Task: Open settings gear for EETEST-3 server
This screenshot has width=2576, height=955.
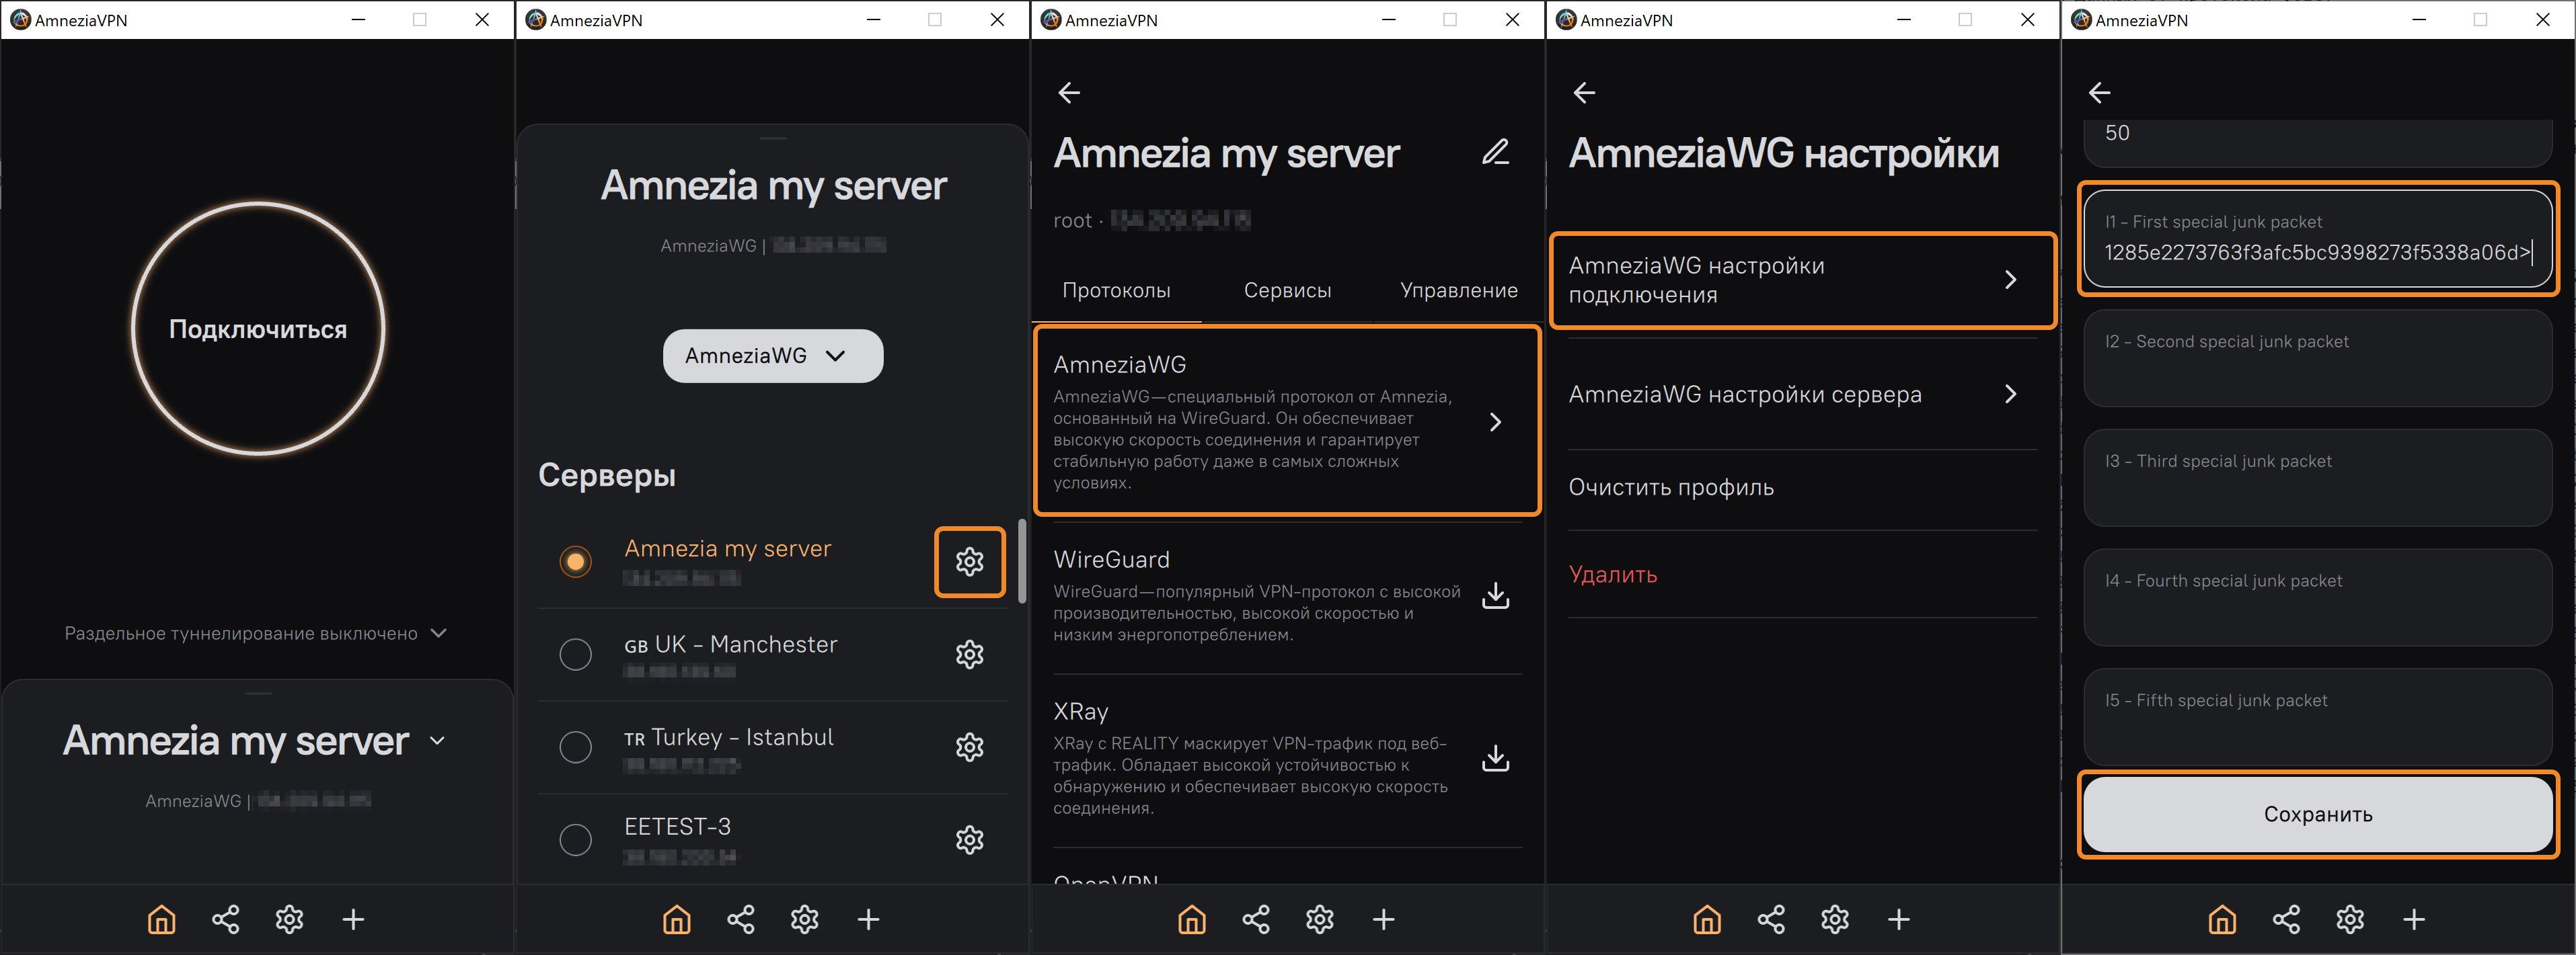Action: tap(969, 840)
